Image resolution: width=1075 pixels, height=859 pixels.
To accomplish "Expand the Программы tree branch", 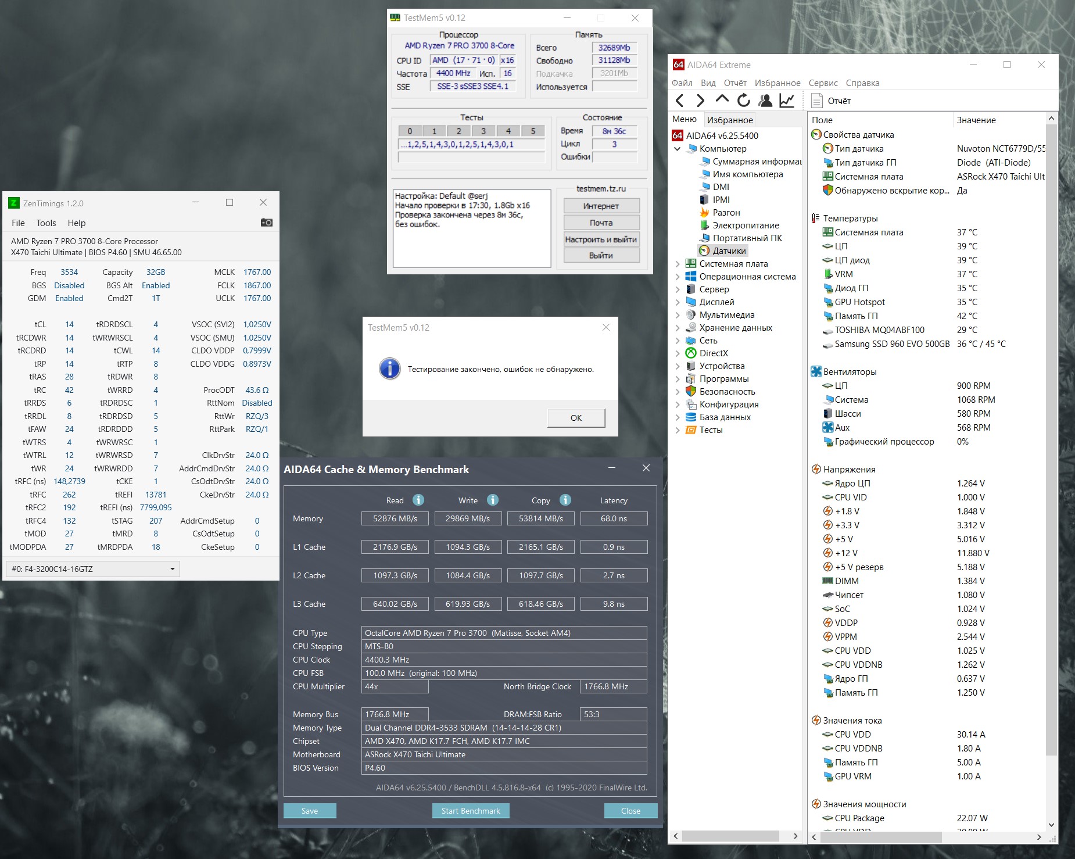I will pyautogui.click(x=677, y=379).
